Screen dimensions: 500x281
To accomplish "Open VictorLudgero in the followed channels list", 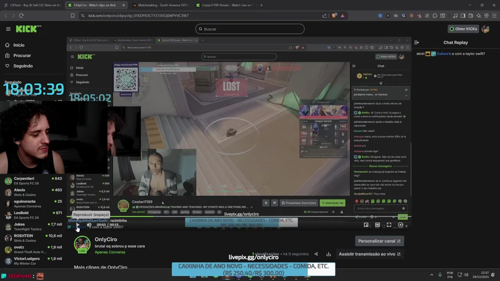I will (x=33, y=261).
